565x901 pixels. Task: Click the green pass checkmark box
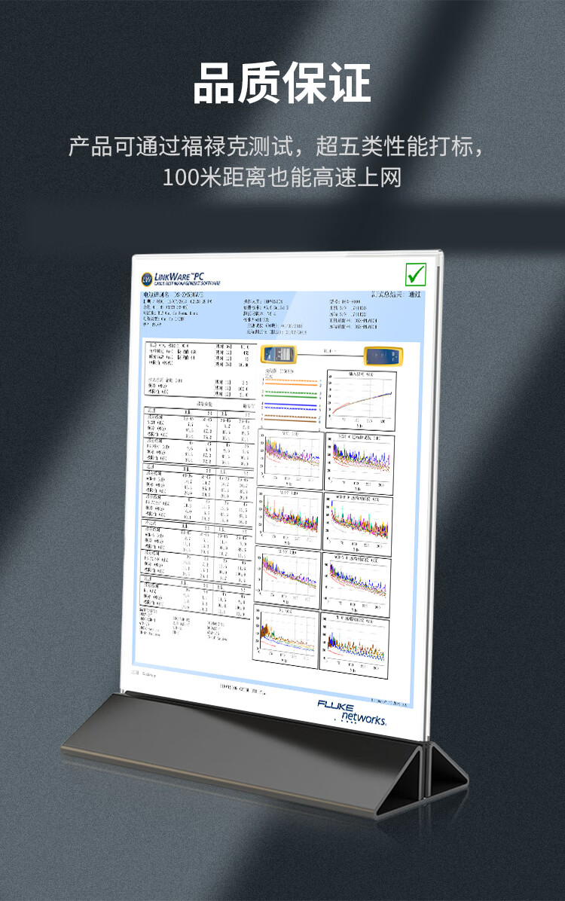pos(416,273)
